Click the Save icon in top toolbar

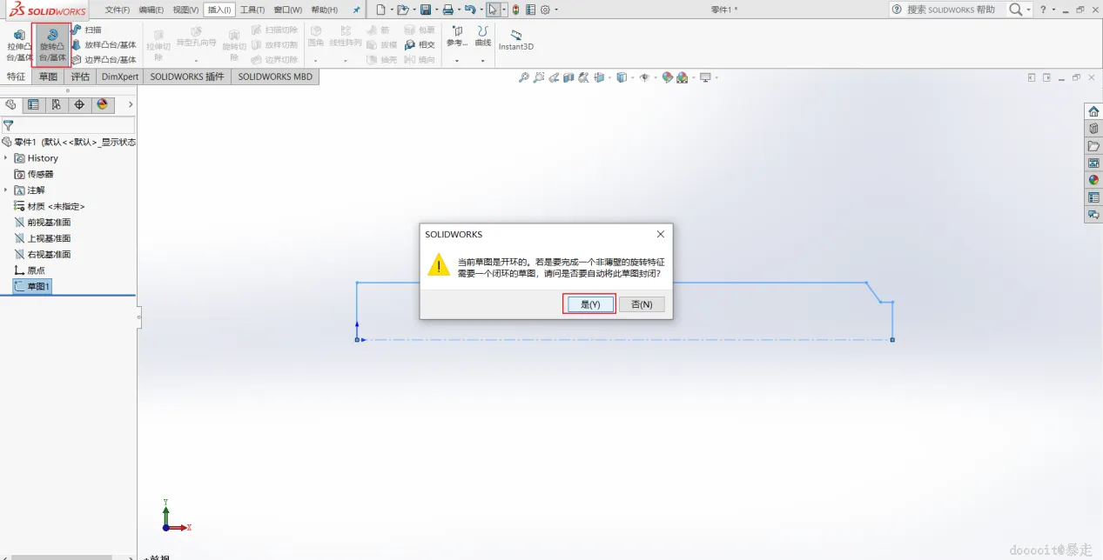(x=426, y=10)
